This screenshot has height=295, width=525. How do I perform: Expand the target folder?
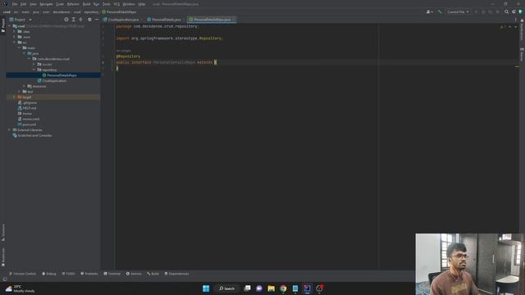point(15,97)
